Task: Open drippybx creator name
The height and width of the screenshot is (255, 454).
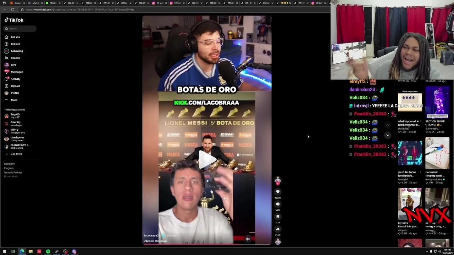Action: (x=403, y=230)
